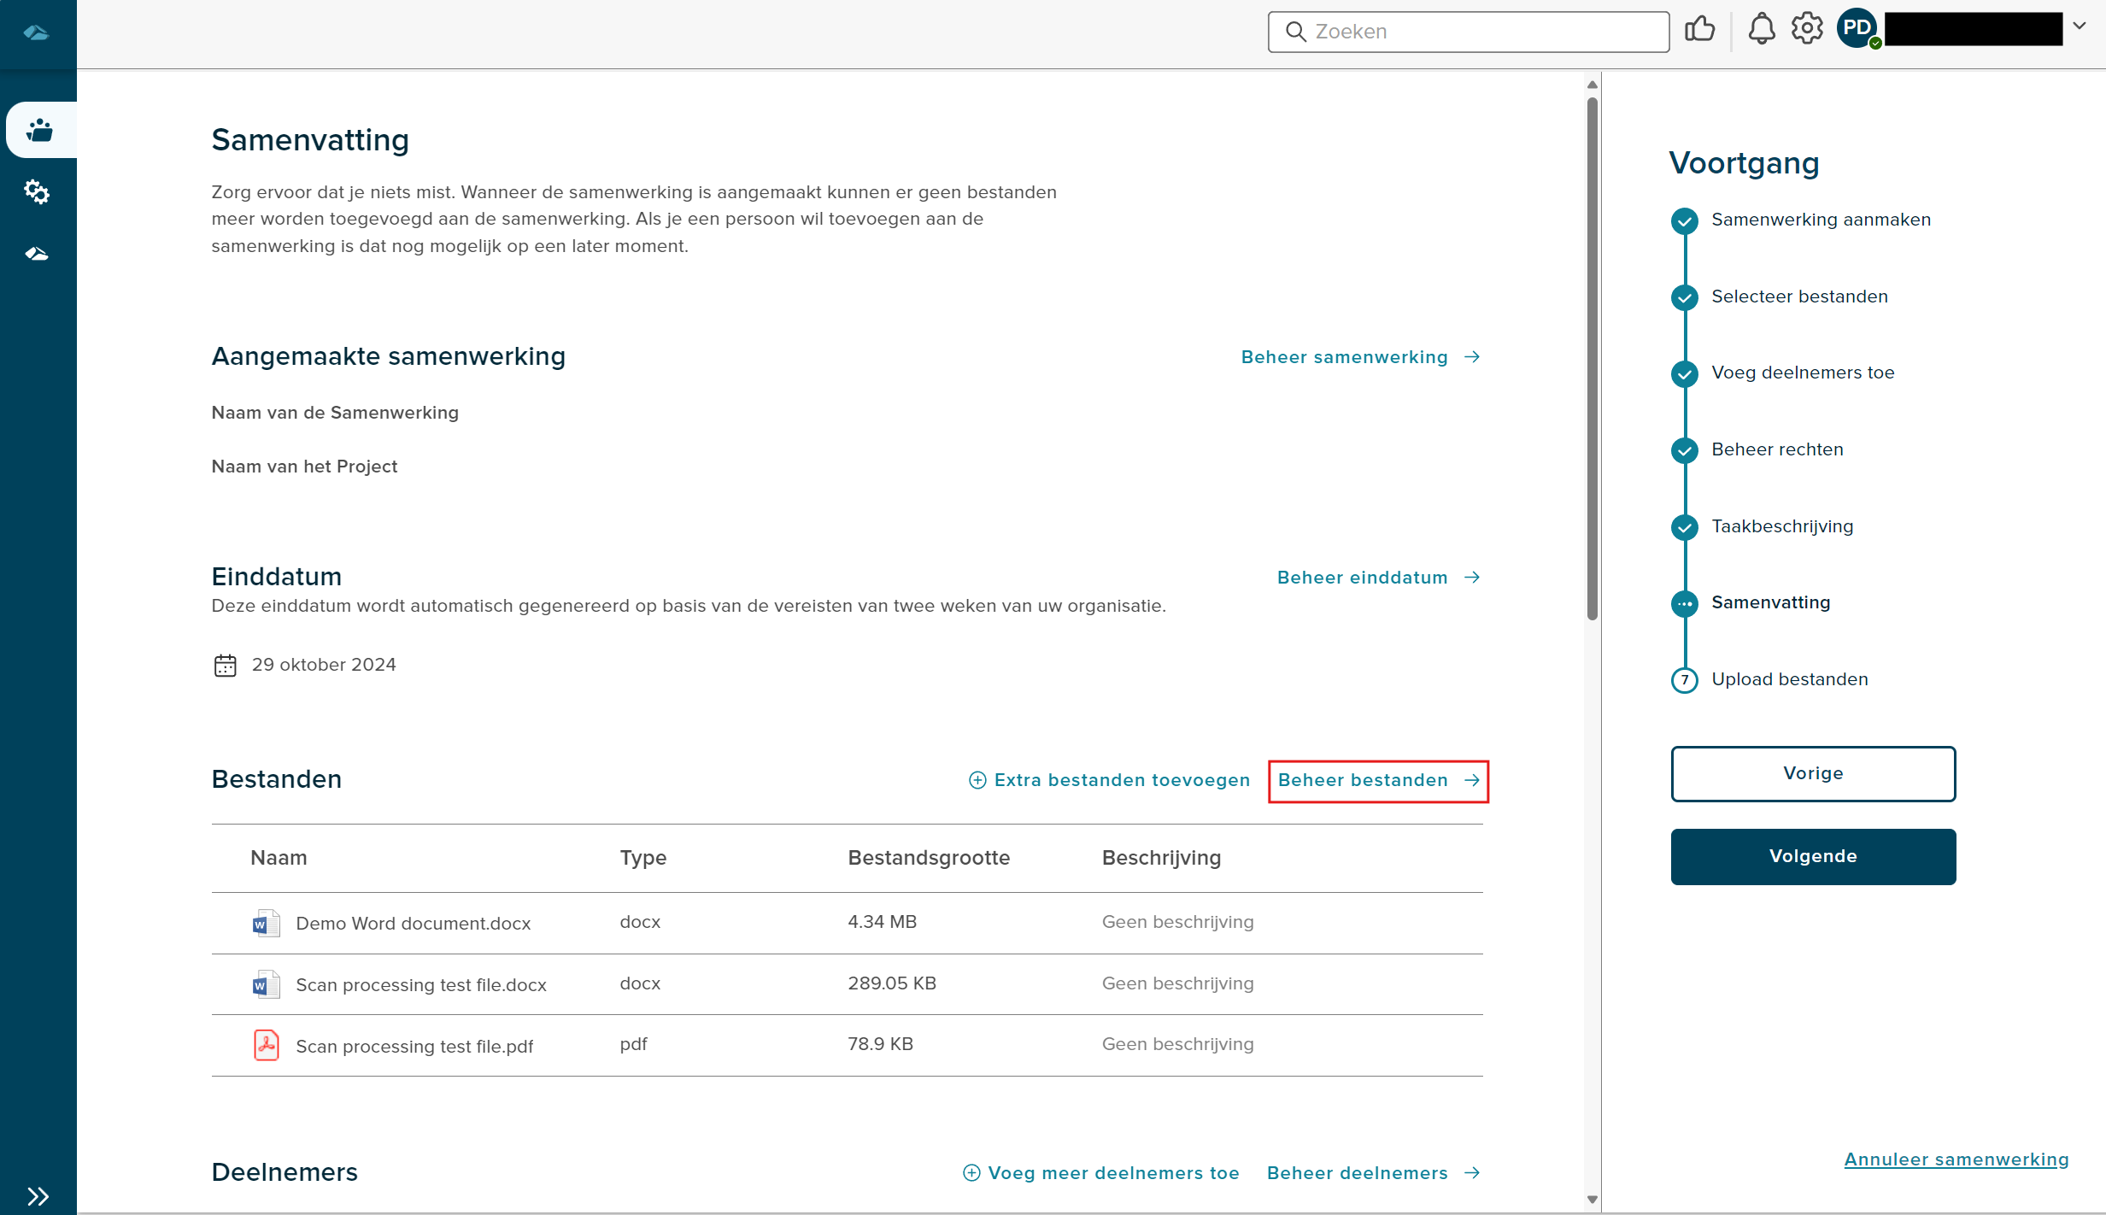
Task: Open Beheer samenwerking link
Action: [x=1360, y=357]
